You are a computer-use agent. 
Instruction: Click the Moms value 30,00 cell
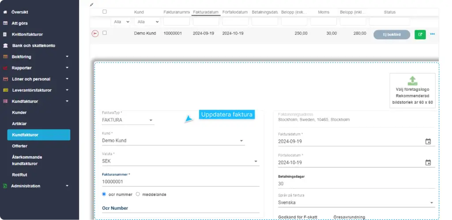331,34
